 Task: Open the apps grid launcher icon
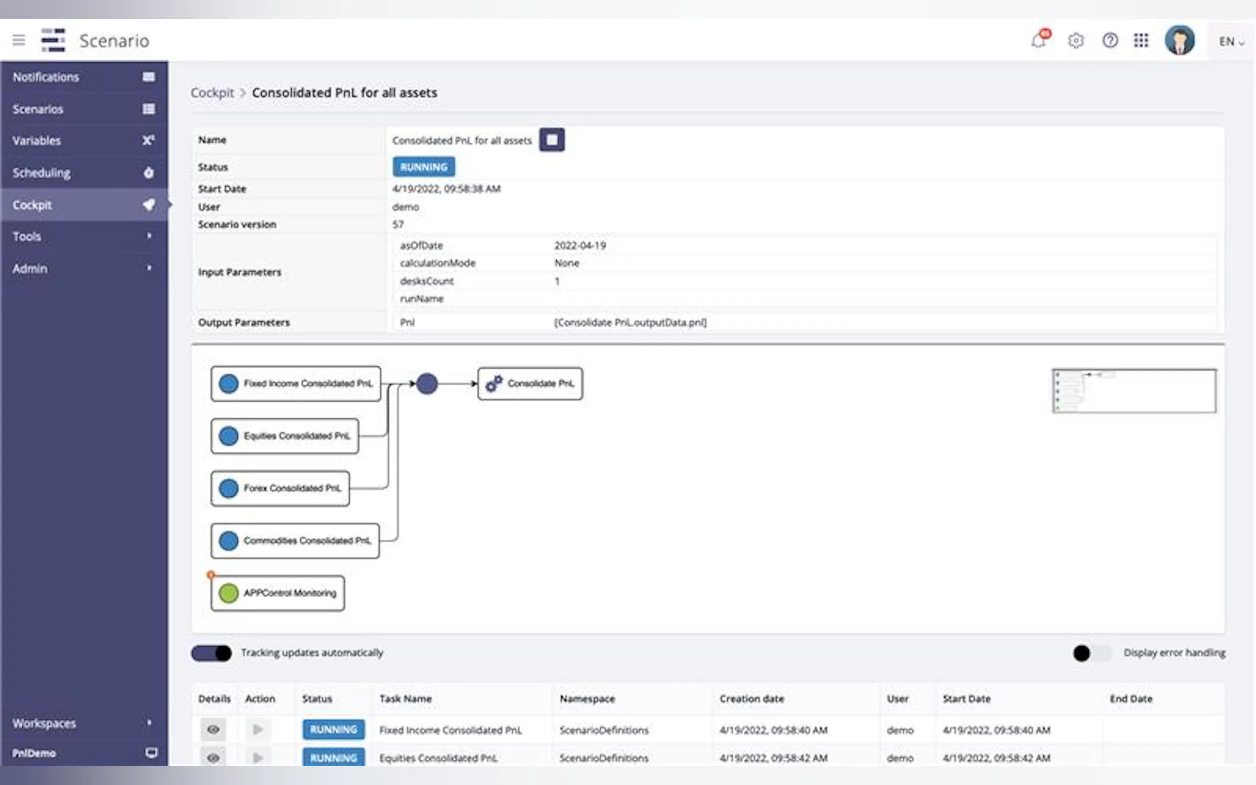tap(1141, 40)
